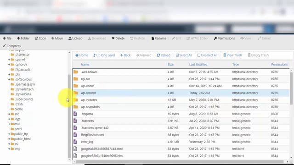The width and height of the screenshot is (294, 165).
Task: Expand the public_ftp tree folder
Action: 9,134
